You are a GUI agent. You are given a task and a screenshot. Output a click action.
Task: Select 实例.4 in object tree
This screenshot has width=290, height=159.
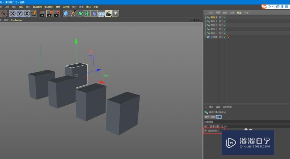click(x=214, y=17)
